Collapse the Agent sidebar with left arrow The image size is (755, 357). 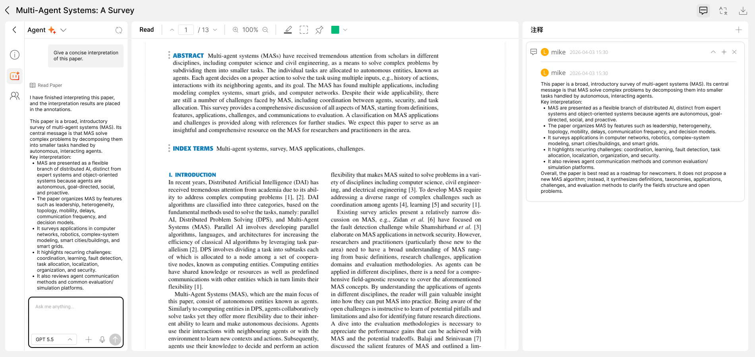pos(14,30)
